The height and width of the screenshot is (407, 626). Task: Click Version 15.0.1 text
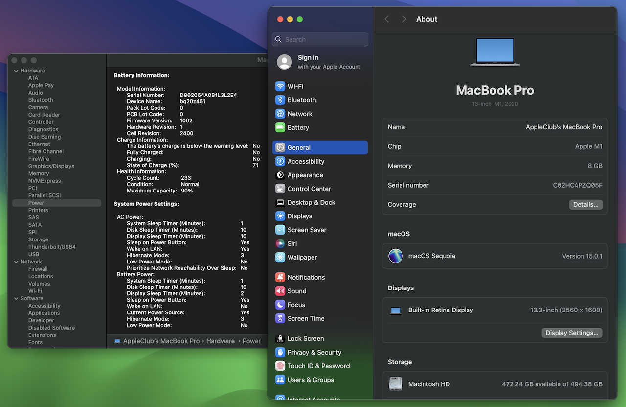[582, 256]
